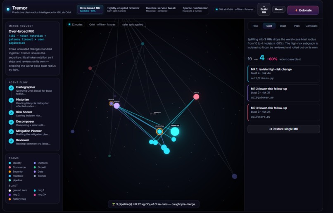
Task: Select the Tightly-coupled refactor scenario
Action: click(x=123, y=9)
